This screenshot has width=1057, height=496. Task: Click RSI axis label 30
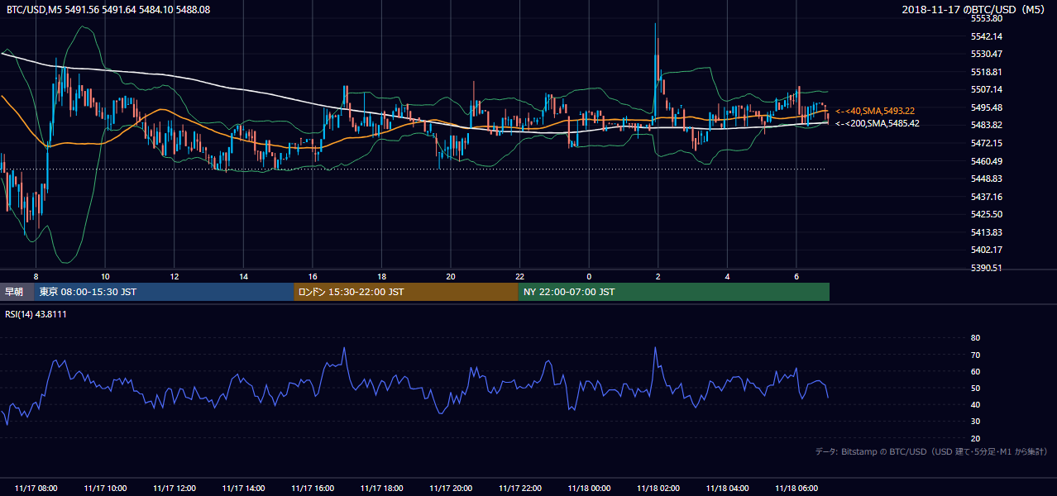(x=975, y=421)
